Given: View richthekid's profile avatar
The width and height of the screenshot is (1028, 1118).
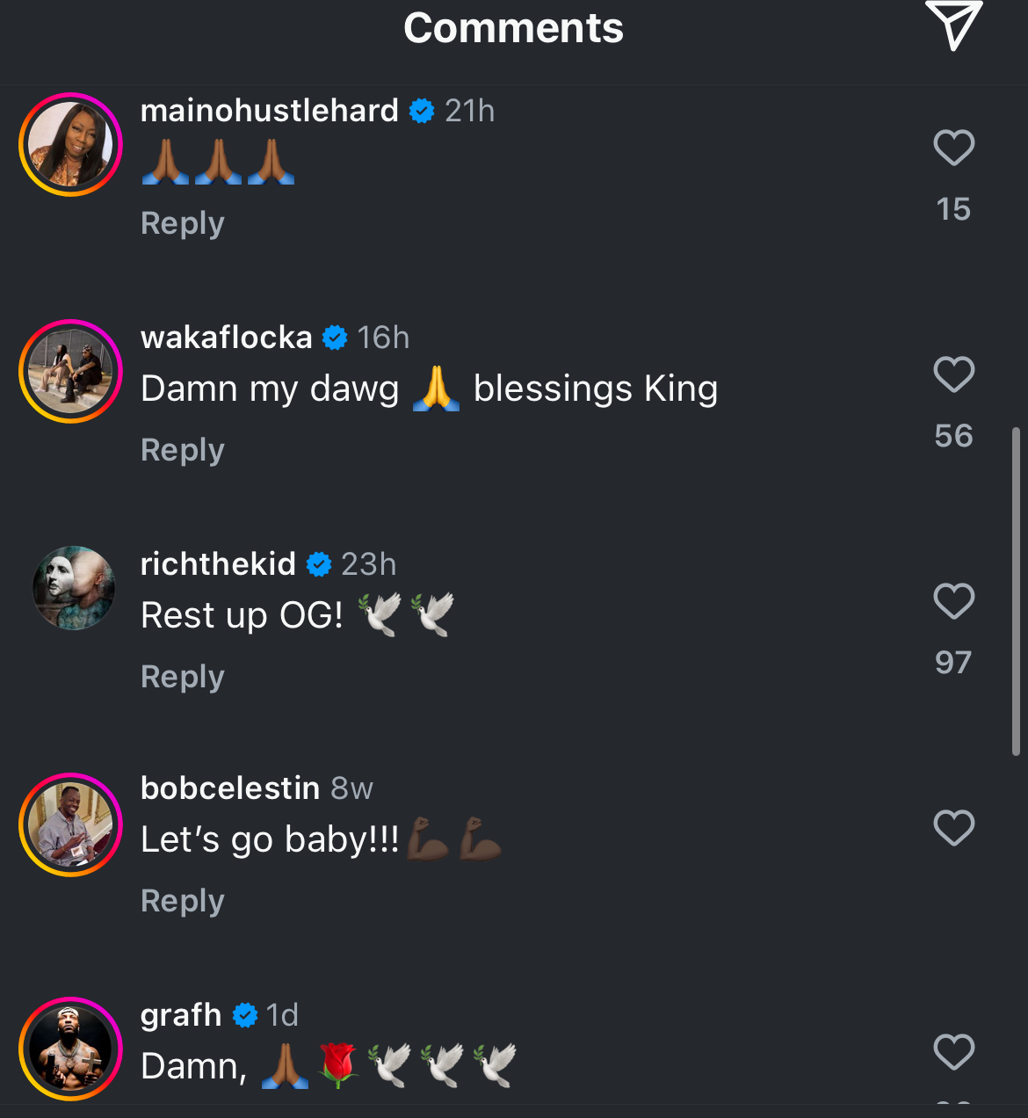Looking at the screenshot, I should click(x=74, y=588).
